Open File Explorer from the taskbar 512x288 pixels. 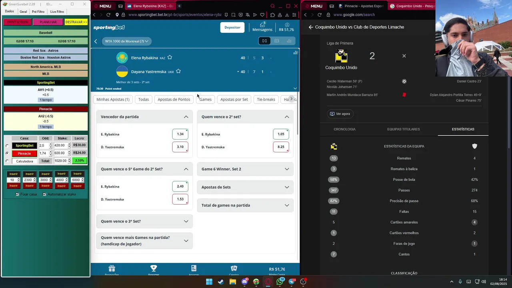[232, 282]
